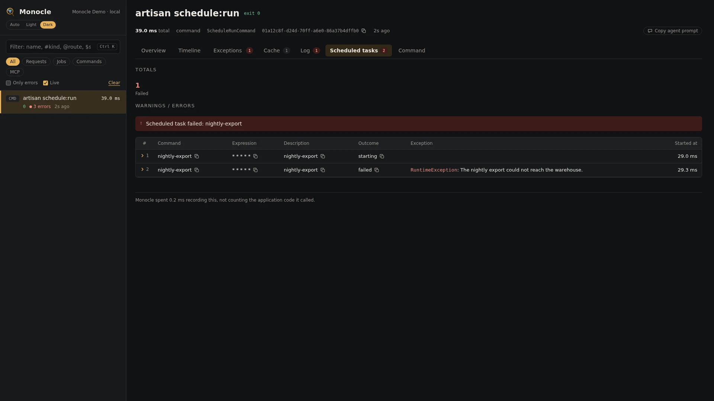The width and height of the screenshot is (714, 401).
Task: Copy description in row 2
Action: pyautogui.click(x=323, y=170)
